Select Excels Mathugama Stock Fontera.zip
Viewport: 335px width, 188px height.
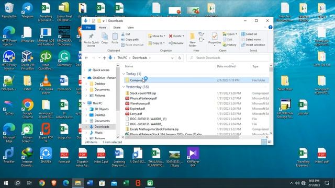154,129
